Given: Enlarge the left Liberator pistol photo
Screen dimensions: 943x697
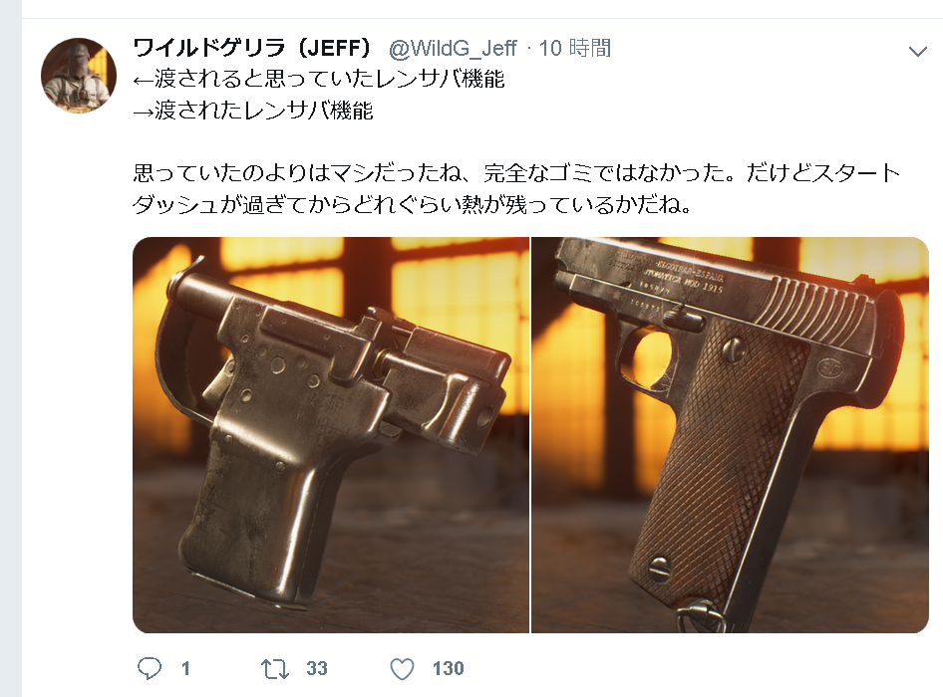Looking at the screenshot, I should click(331, 435).
